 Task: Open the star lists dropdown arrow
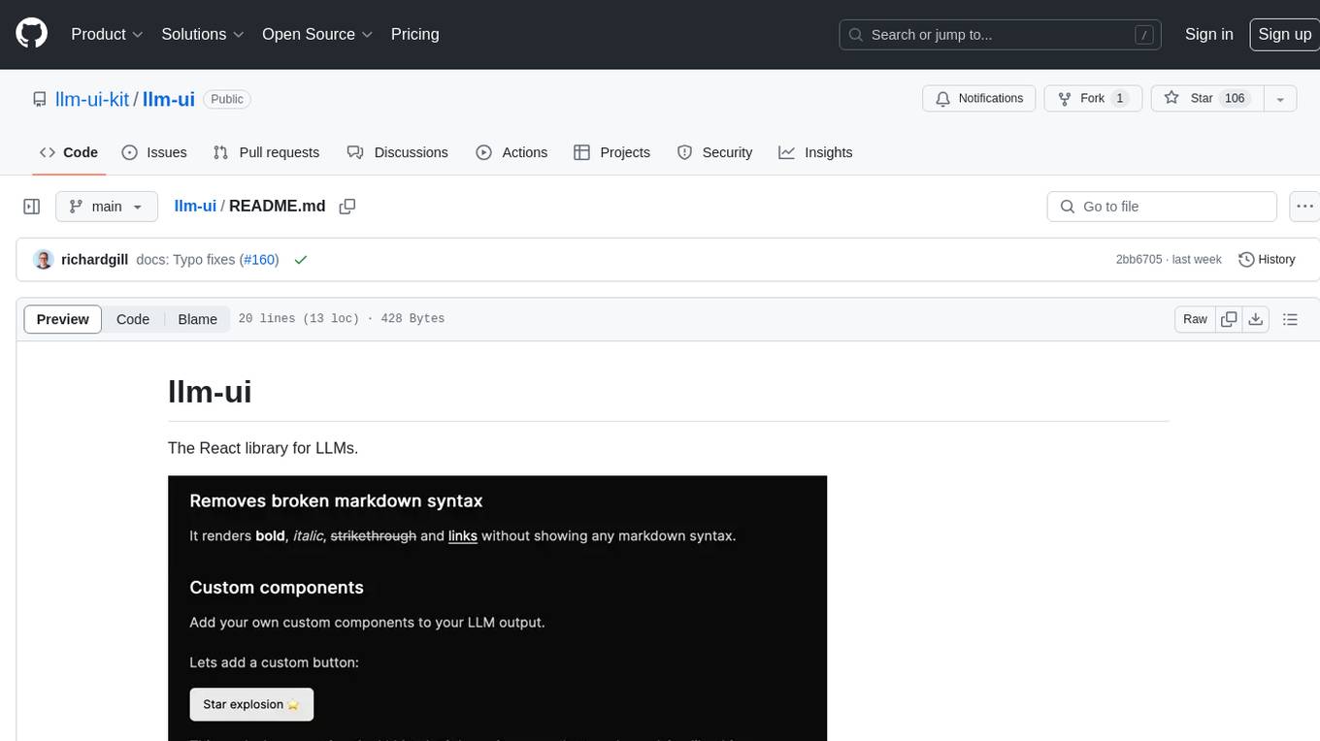click(1280, 99)
